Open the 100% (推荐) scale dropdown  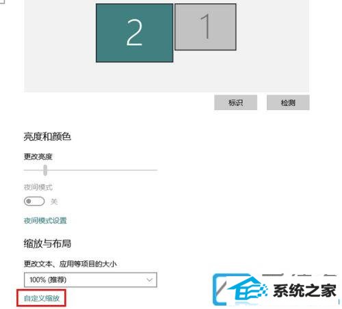pos(90,280)
